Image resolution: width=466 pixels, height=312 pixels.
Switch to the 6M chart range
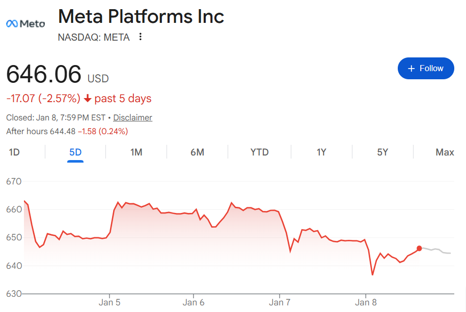[197, 152]
